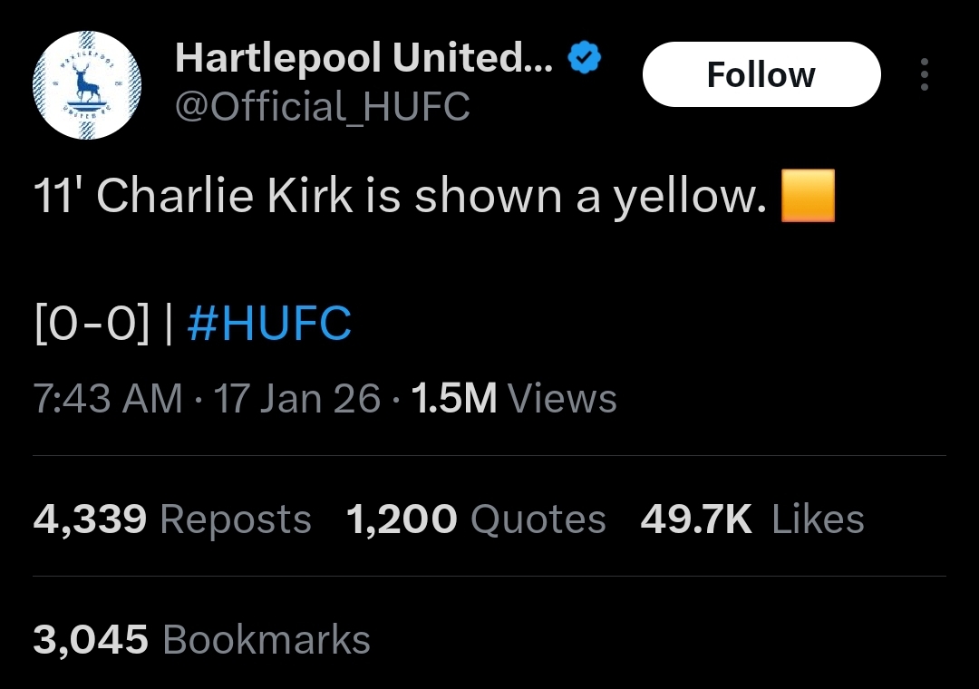Show the 49.7K Likes list
The width and height of the screenshot is (979, 689).
pyautogui.click(x=752, y=519)
